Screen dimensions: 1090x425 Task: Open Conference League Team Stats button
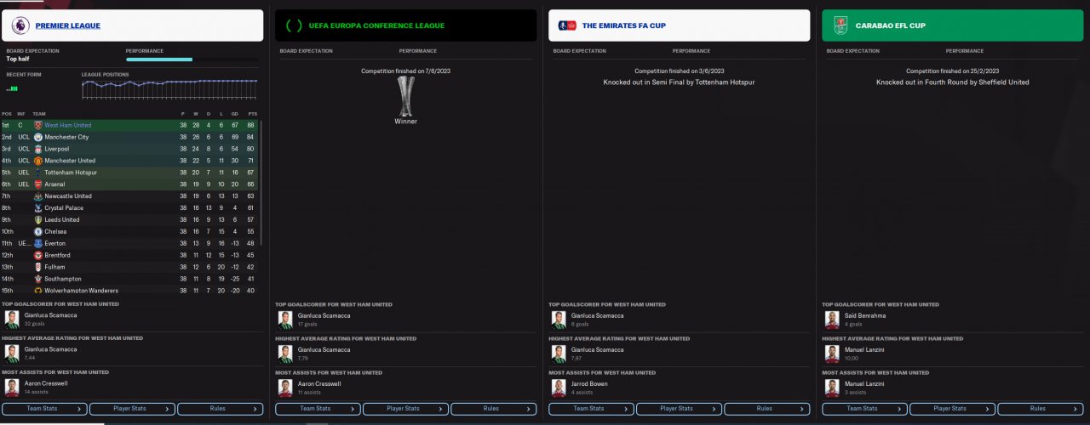tap(318, 409)
